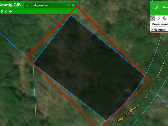Open the comment bubble icon
The image size is (168, 126).
pyautogui.click(x=2, y=11)
